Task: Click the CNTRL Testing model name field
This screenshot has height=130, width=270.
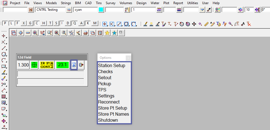Action: 50,10
